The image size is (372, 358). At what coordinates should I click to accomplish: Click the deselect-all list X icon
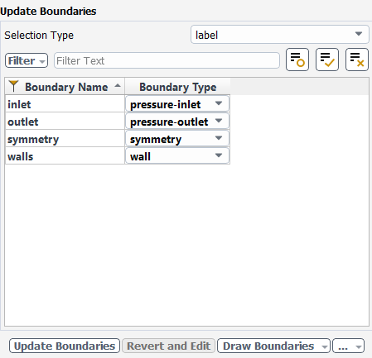click(x=357, y=60)
